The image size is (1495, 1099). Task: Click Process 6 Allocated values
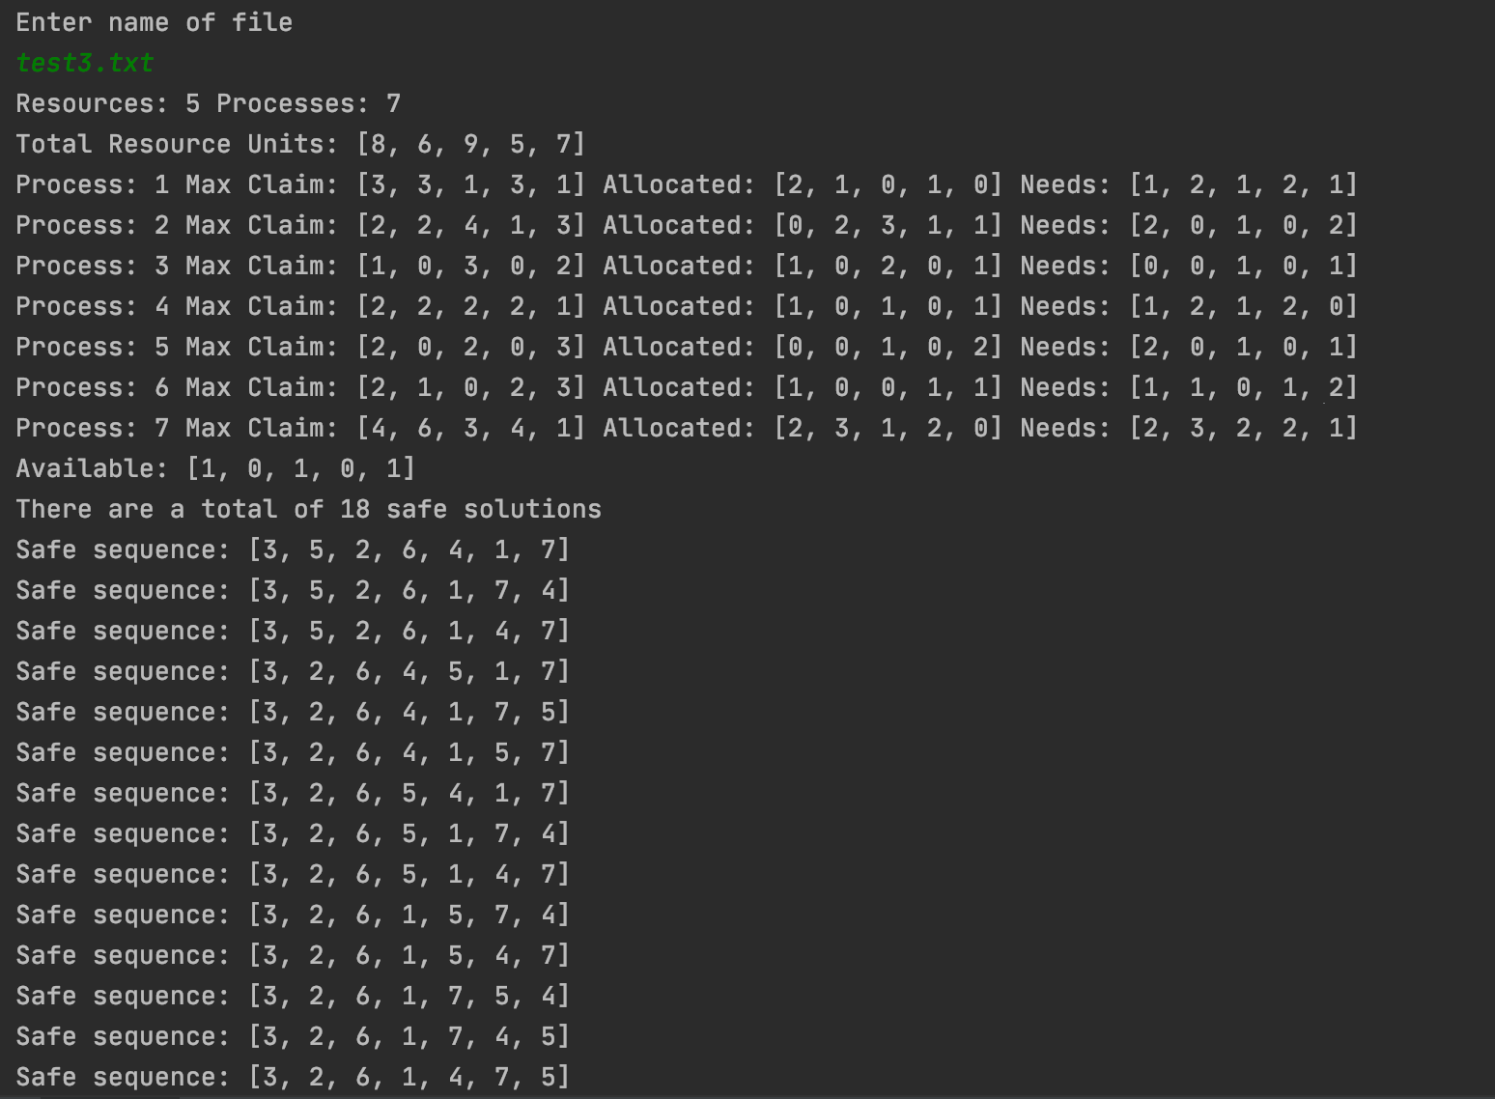tap(889, 387)
